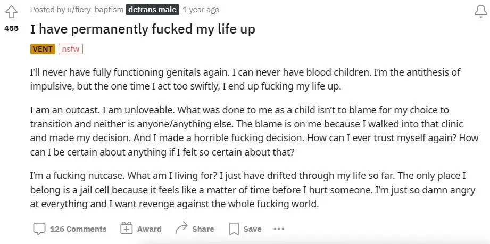Click the nsfw tag
This screenshot has height=244, width=490.
click(x=71, y=49)
